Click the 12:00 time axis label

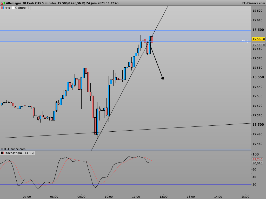163,197
